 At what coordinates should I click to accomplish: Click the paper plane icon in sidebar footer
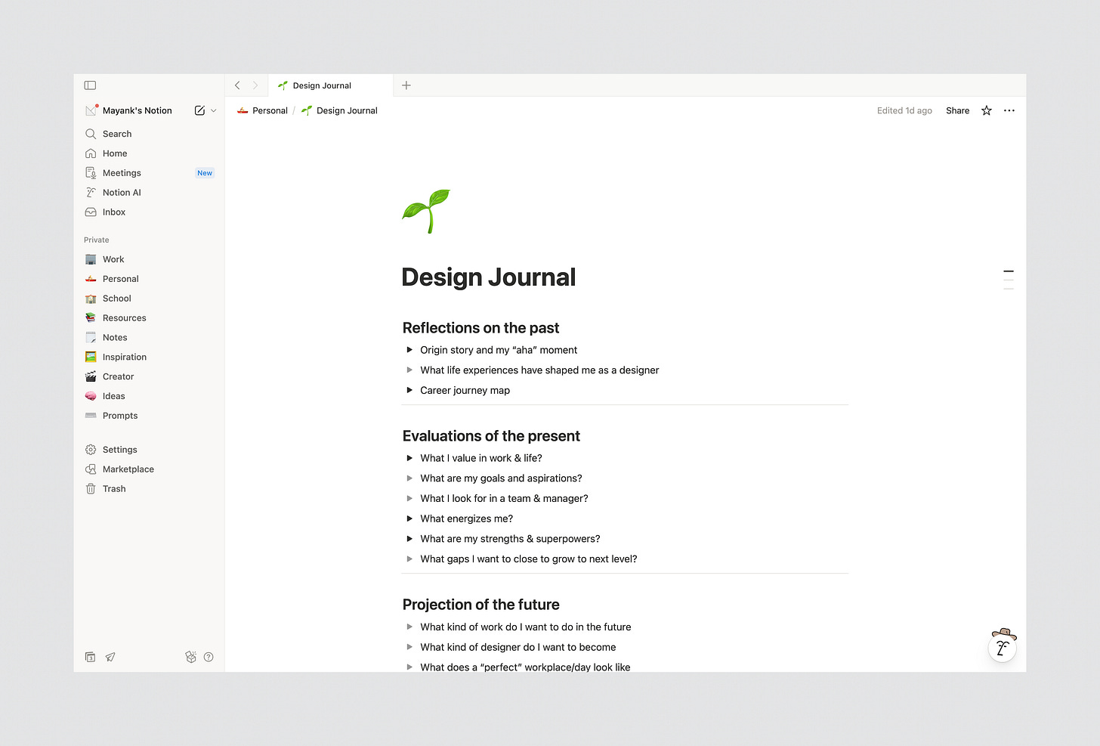click(x=110, y=657)
